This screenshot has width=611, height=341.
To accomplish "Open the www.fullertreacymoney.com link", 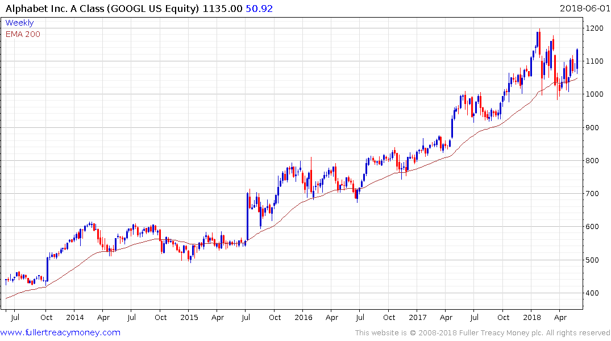I will (x=60, y=332).
